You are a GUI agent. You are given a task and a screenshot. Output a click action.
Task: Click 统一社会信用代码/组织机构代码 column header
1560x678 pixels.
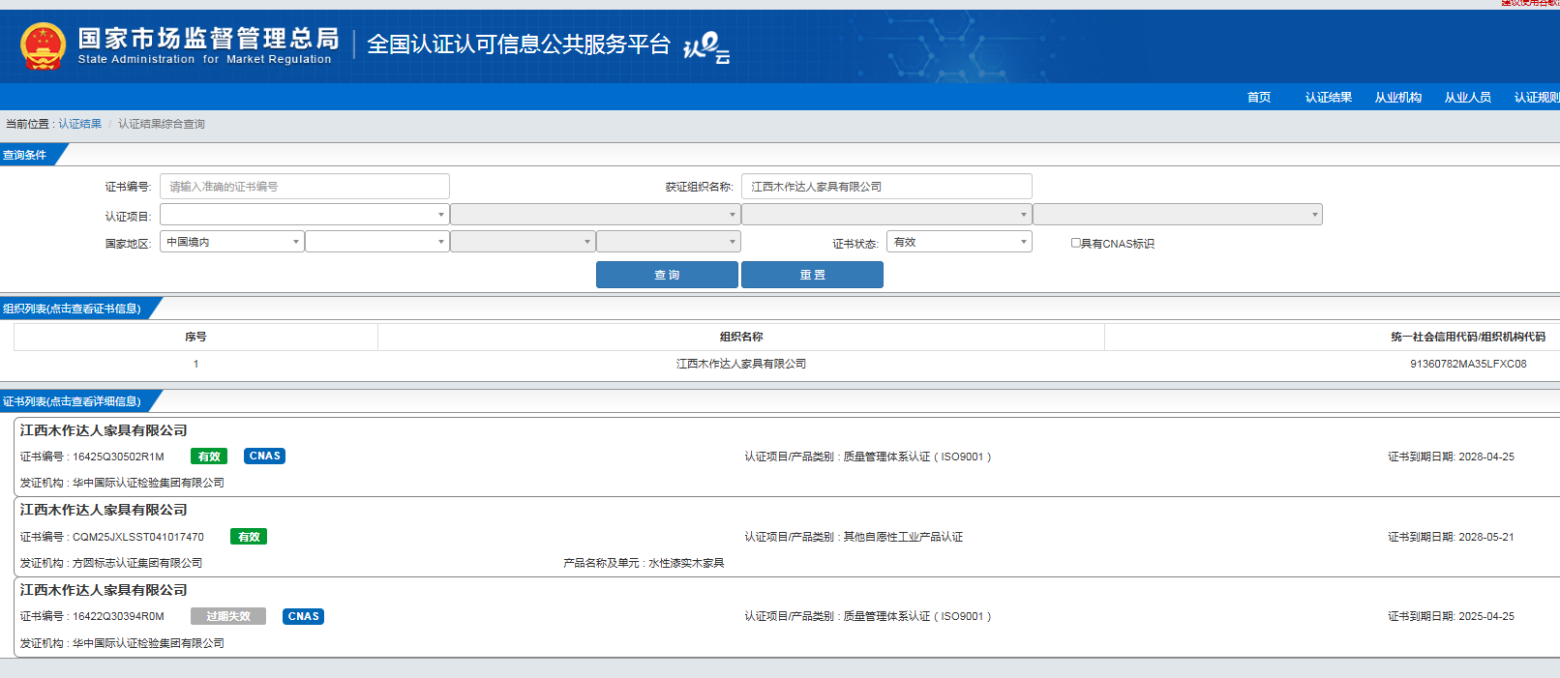pos(1468,337)
